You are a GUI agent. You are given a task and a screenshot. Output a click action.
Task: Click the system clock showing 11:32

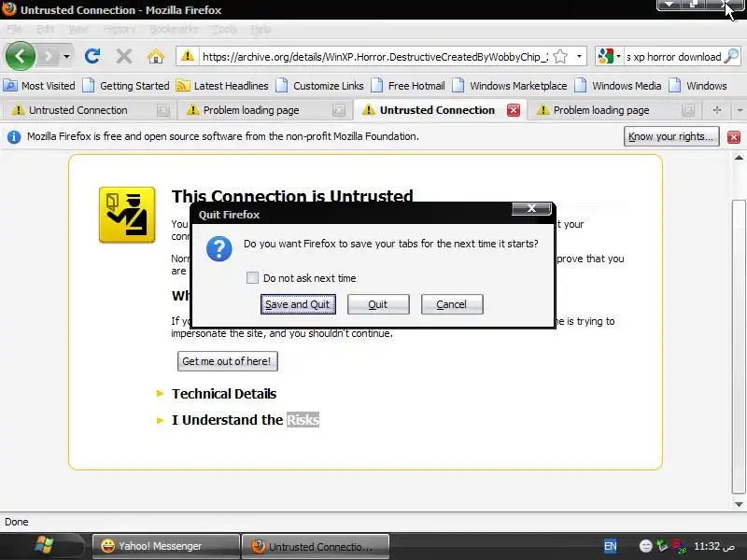pyautogui.click(x=714, y=546)
